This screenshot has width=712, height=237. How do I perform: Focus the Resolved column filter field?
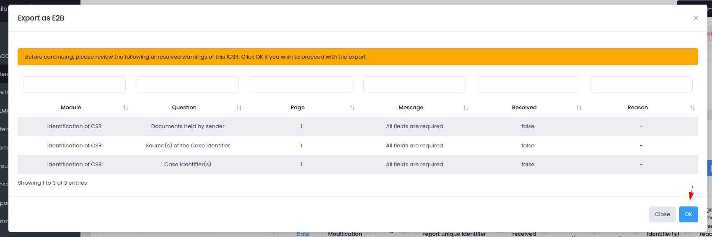[x=528, y=84]
